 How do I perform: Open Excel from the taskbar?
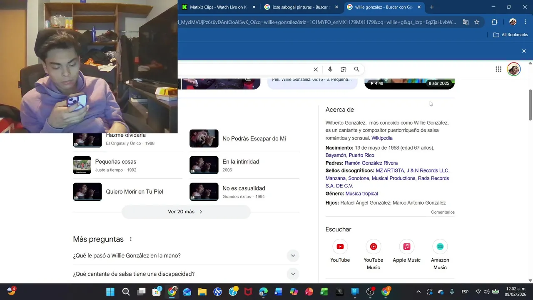(324, 292)
